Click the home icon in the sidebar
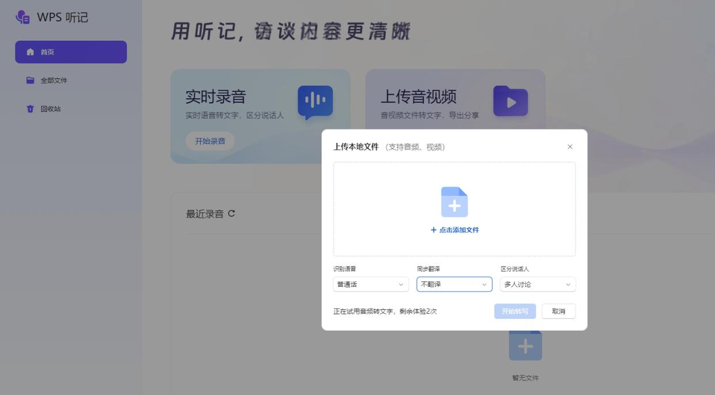The width and height of the screenshot is (715, 395). pos(31,52)
